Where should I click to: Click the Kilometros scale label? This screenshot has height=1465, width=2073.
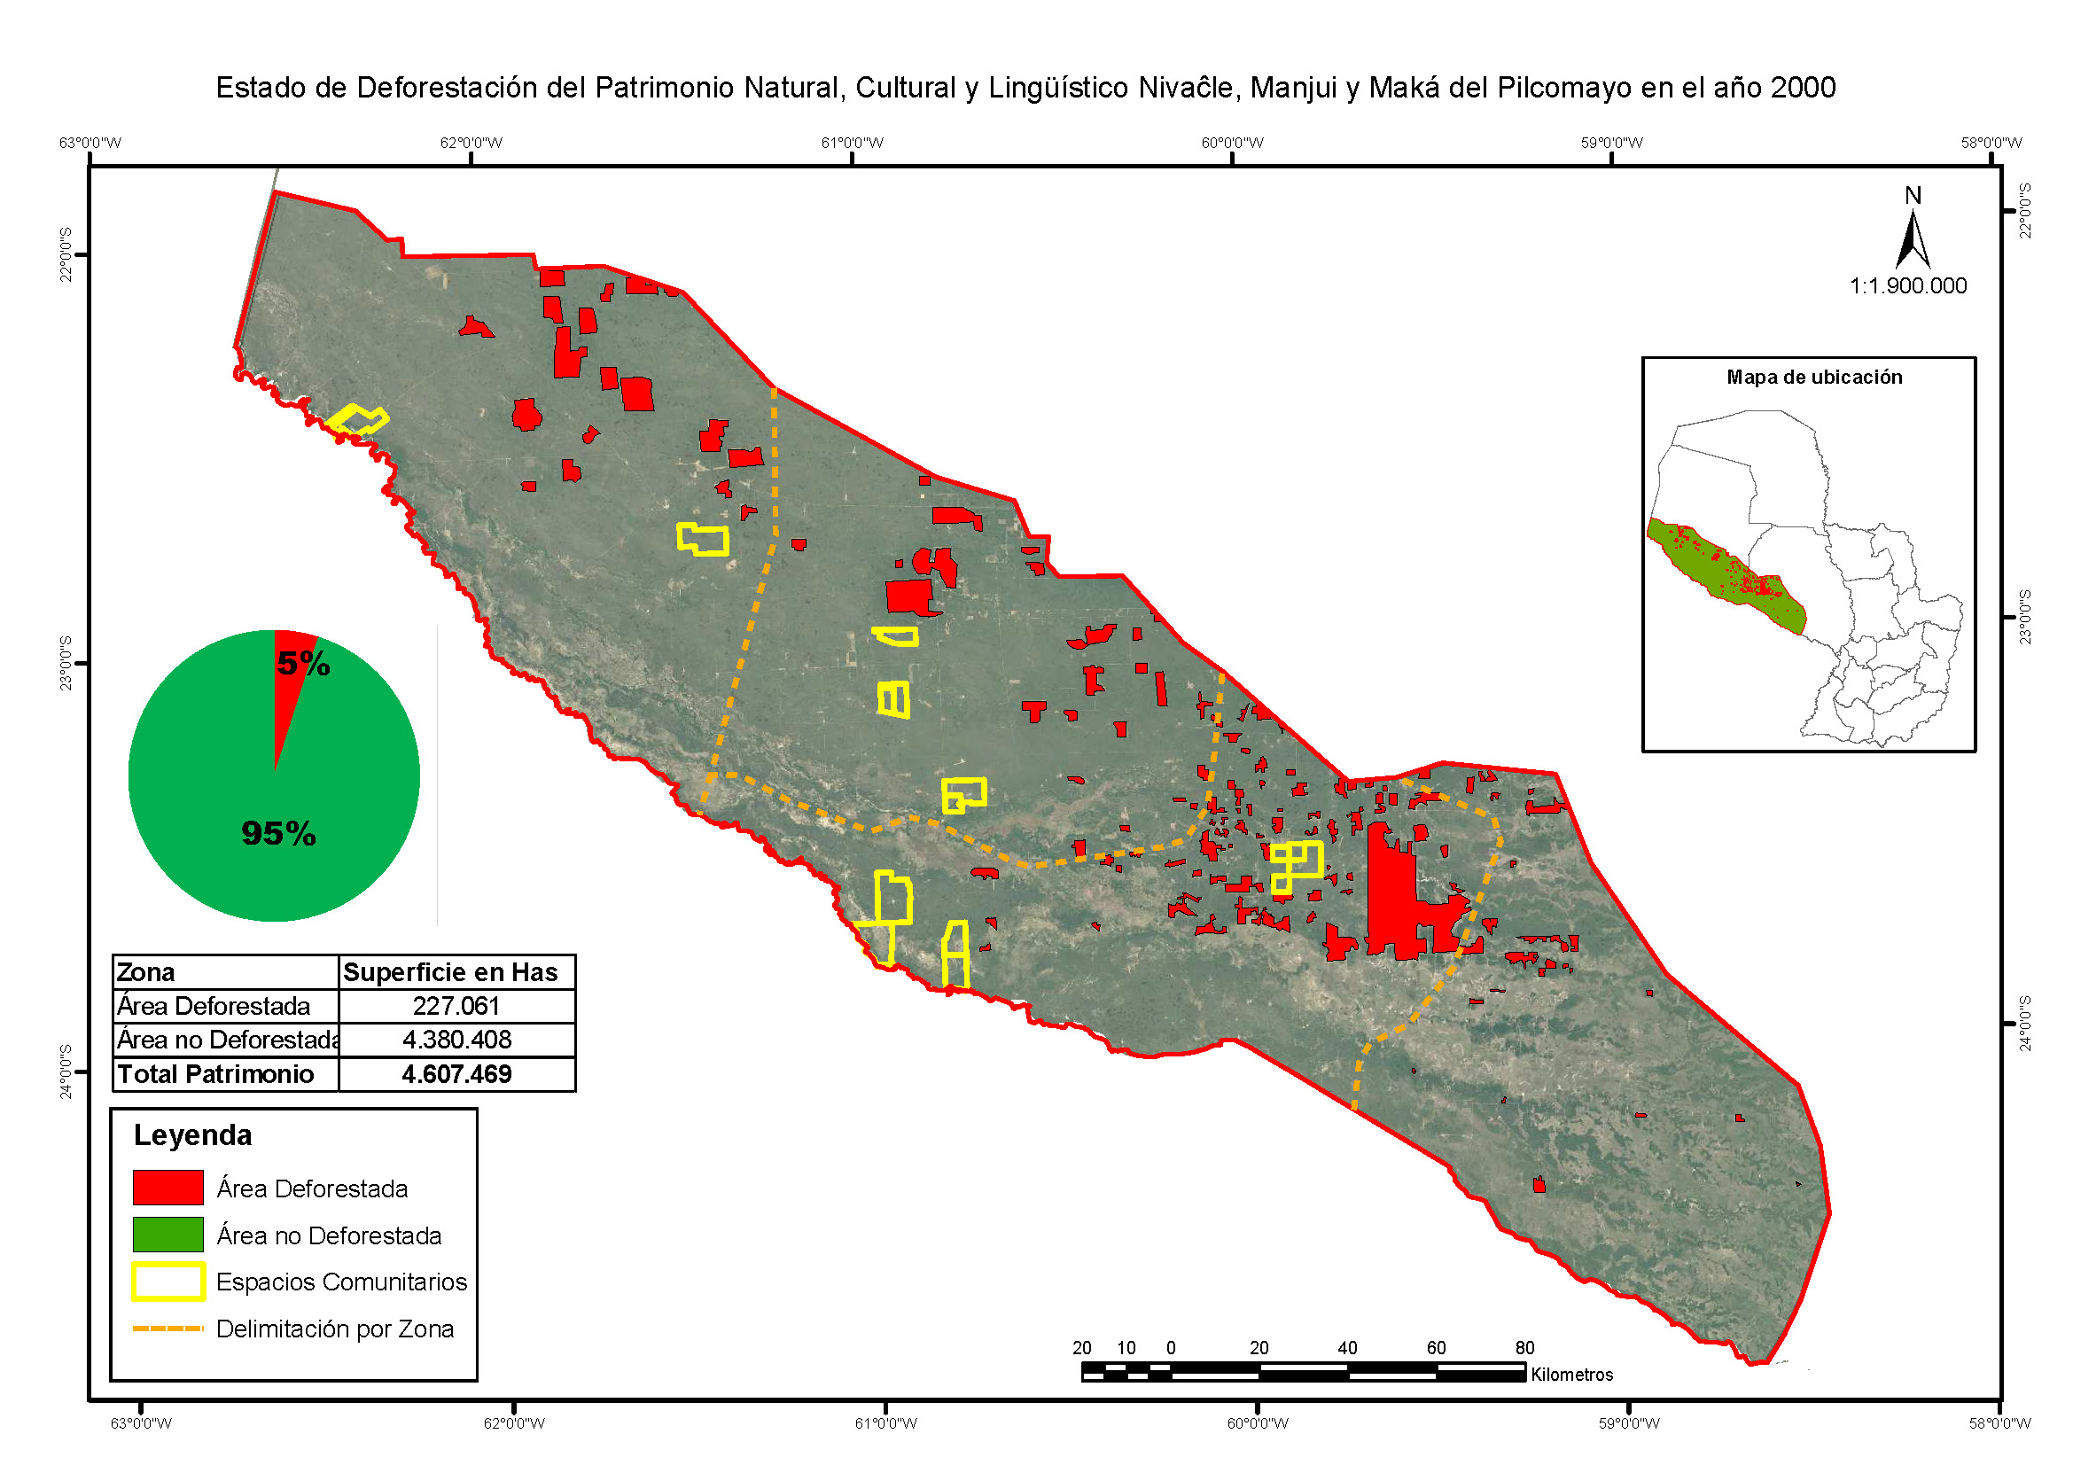1572,1375
